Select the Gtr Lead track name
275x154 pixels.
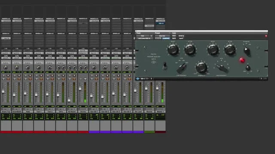(x=138, y=112)
